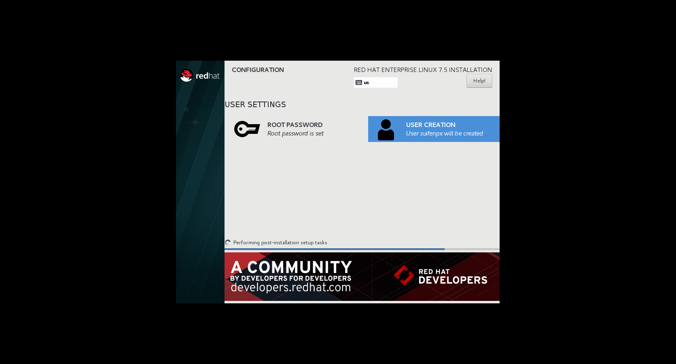Viewport: 676px width, 364px height.
Task: Click 'User suifenpx will be created' text
Action: click(x=445, y=133)
